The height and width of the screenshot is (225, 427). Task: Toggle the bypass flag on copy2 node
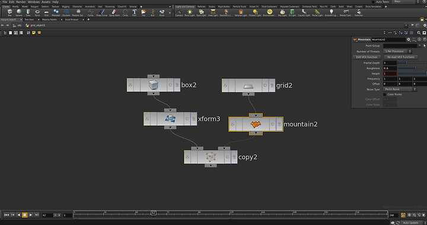(187, 157)
